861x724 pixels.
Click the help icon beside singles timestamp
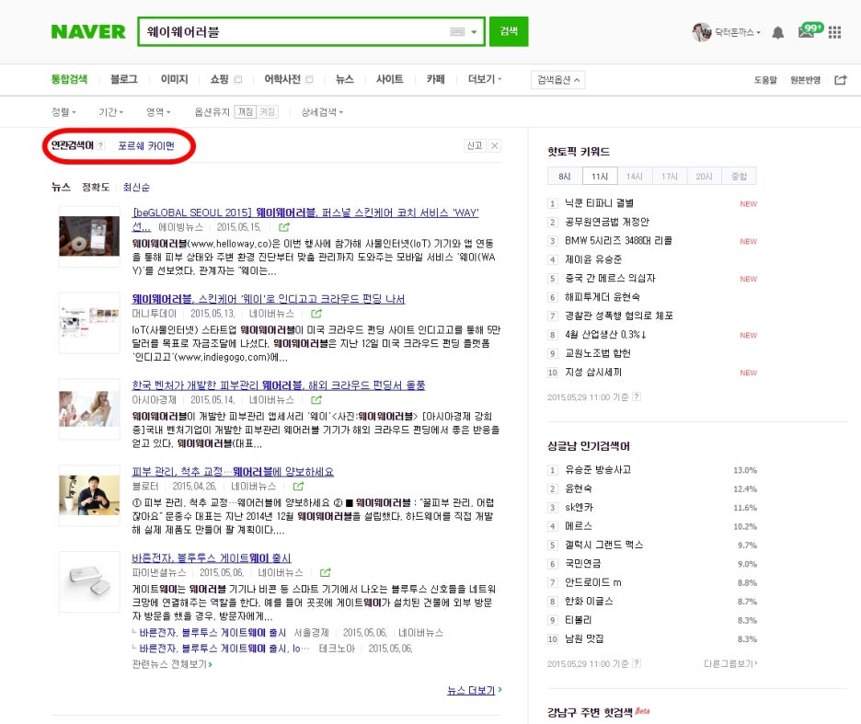pyautogui.click(x=637, y=663)
